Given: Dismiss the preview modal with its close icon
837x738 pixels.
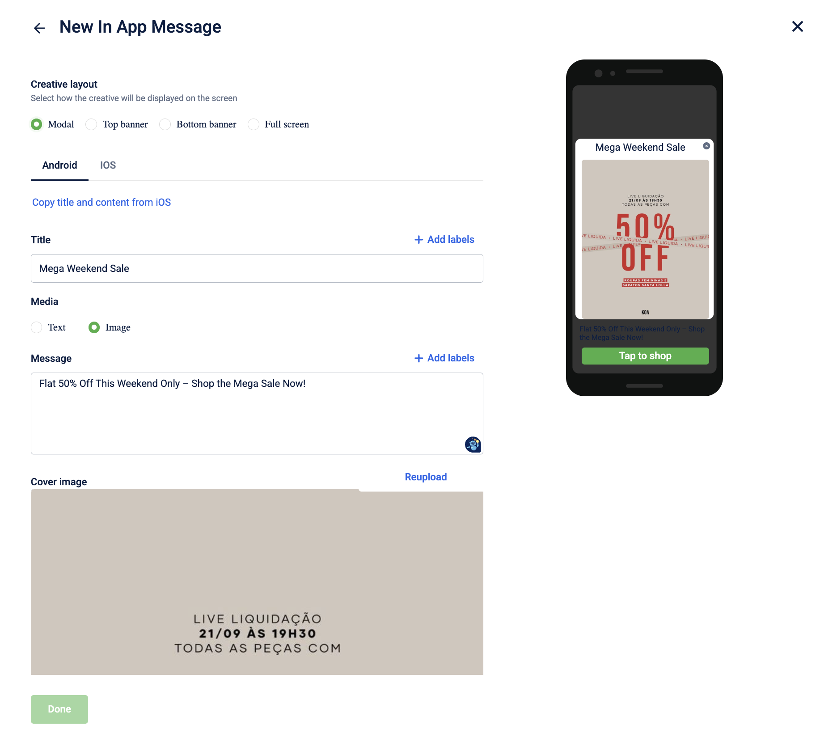Looking at the screenshot, I should tap(706, 146).
